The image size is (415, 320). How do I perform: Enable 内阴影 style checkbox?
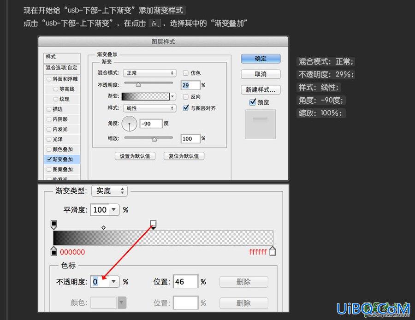click(49, 119)
